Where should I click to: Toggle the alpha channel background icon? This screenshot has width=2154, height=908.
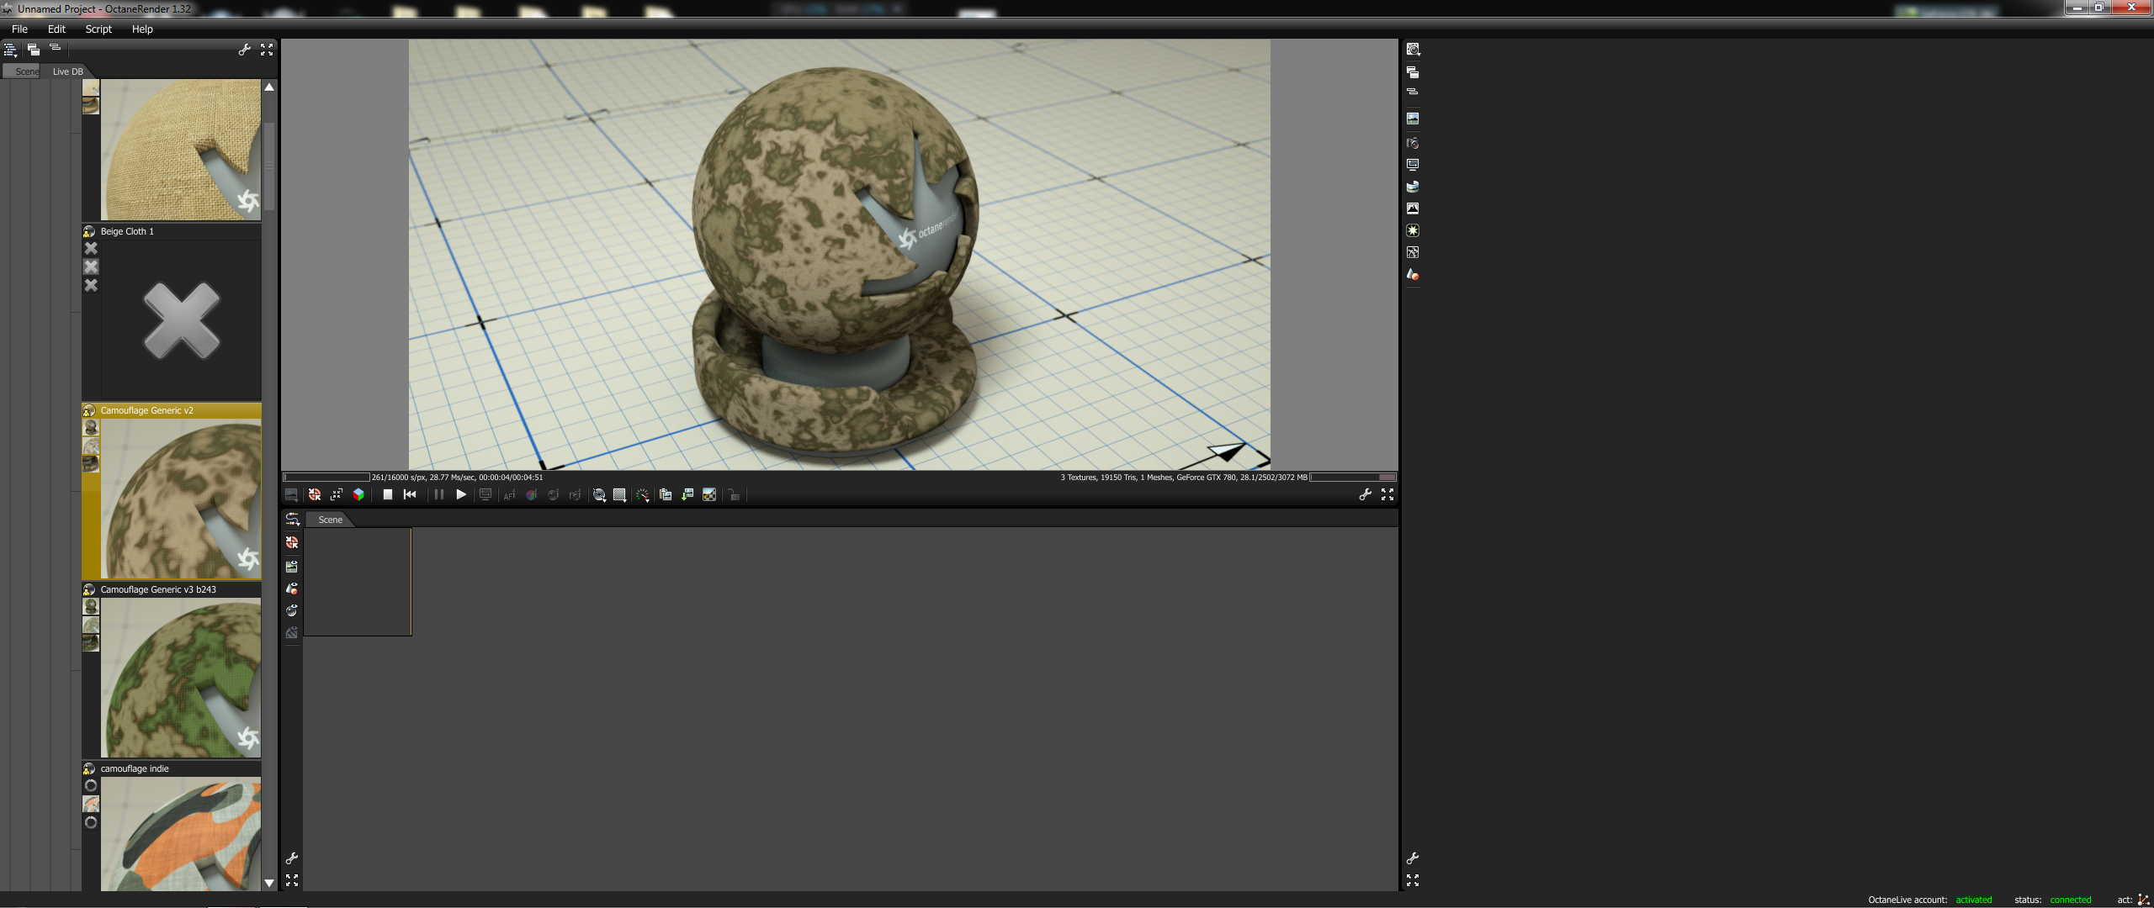click(709, 495)
